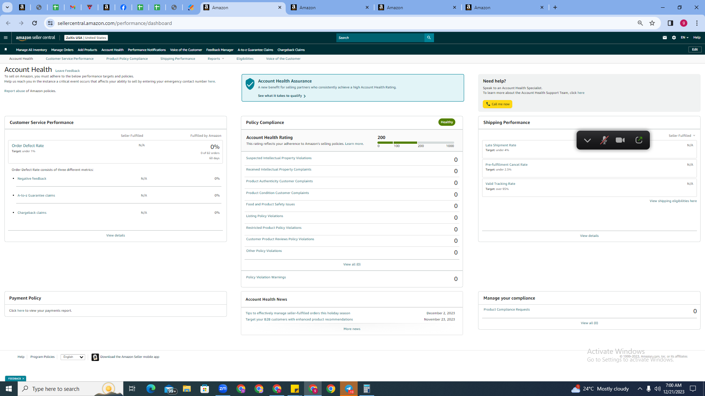Open the messages envelope icon

tap(665, 37)
